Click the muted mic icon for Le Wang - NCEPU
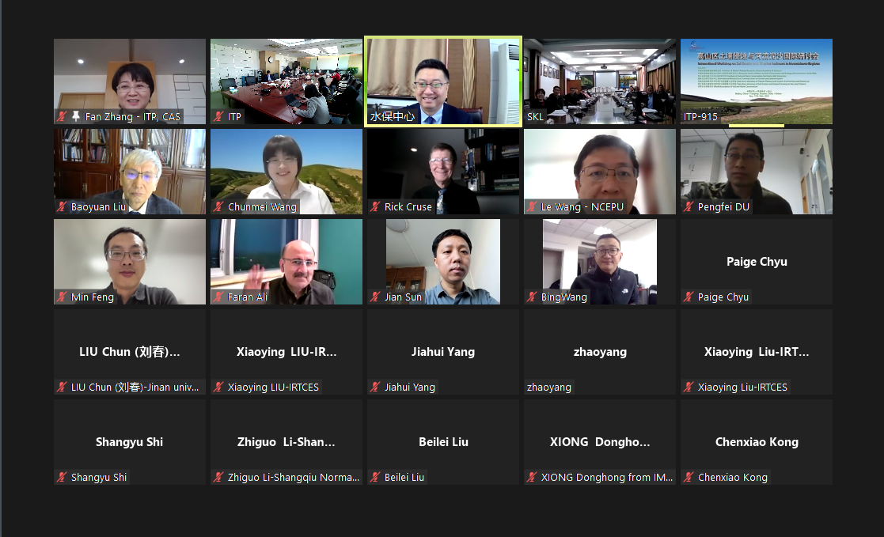Screen dimensions: 884x537 click(x=532, y=206)
